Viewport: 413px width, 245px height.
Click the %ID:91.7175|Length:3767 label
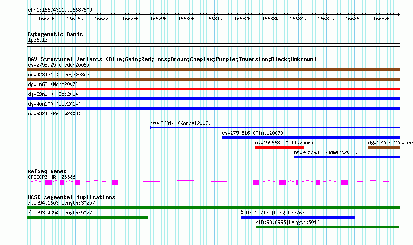(x=272, y=213)
